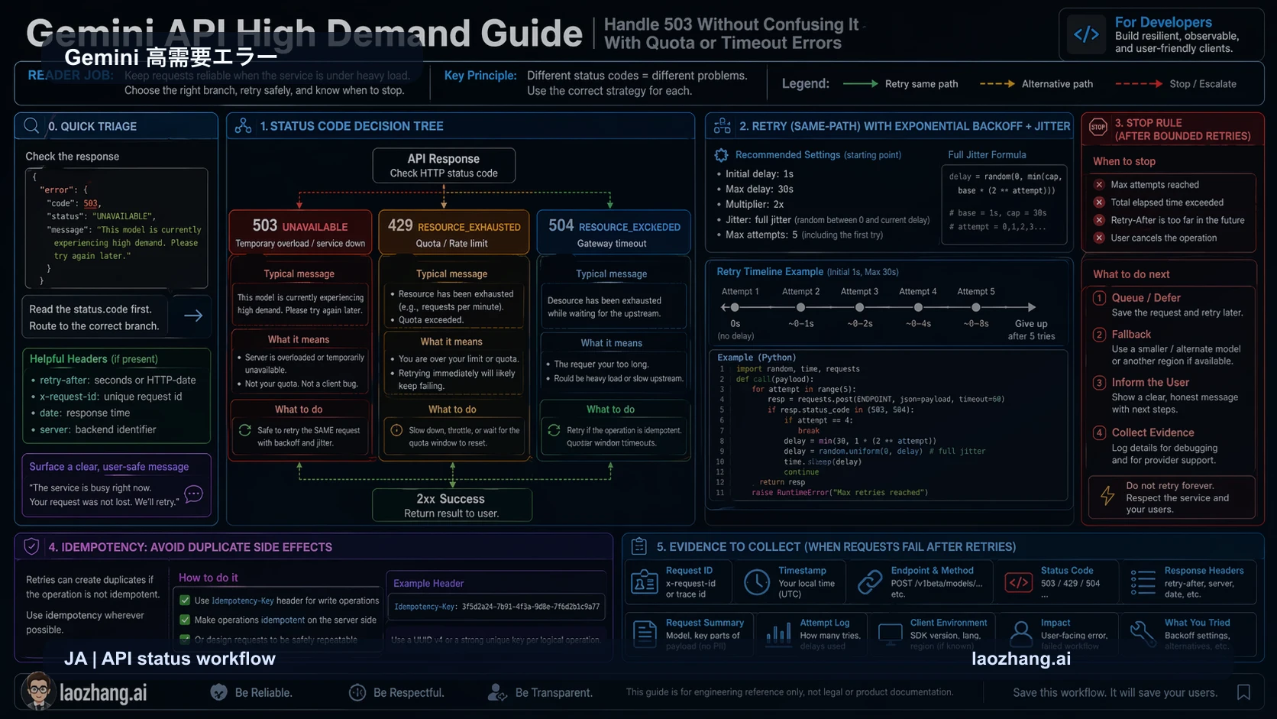Click the laozhang.ai avatar in the footer

[x=37, y=691]
